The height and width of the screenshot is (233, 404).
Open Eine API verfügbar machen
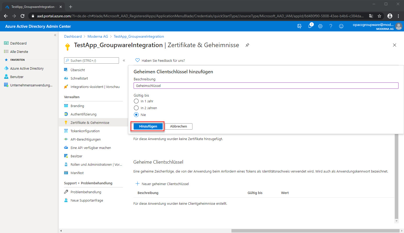pyautogui.click(x=91, y=148)
